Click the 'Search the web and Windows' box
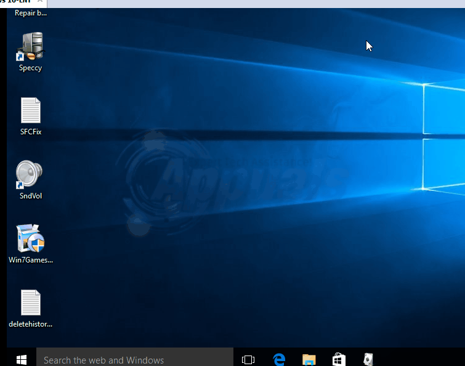This screenshot has height=366, width=465. [134, 360]
